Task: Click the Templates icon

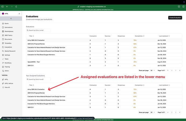Action: (x=3, y=43)
